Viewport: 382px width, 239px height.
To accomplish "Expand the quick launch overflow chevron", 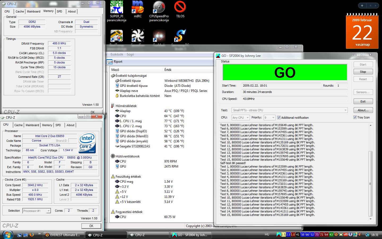I will (x=40, y=234).
